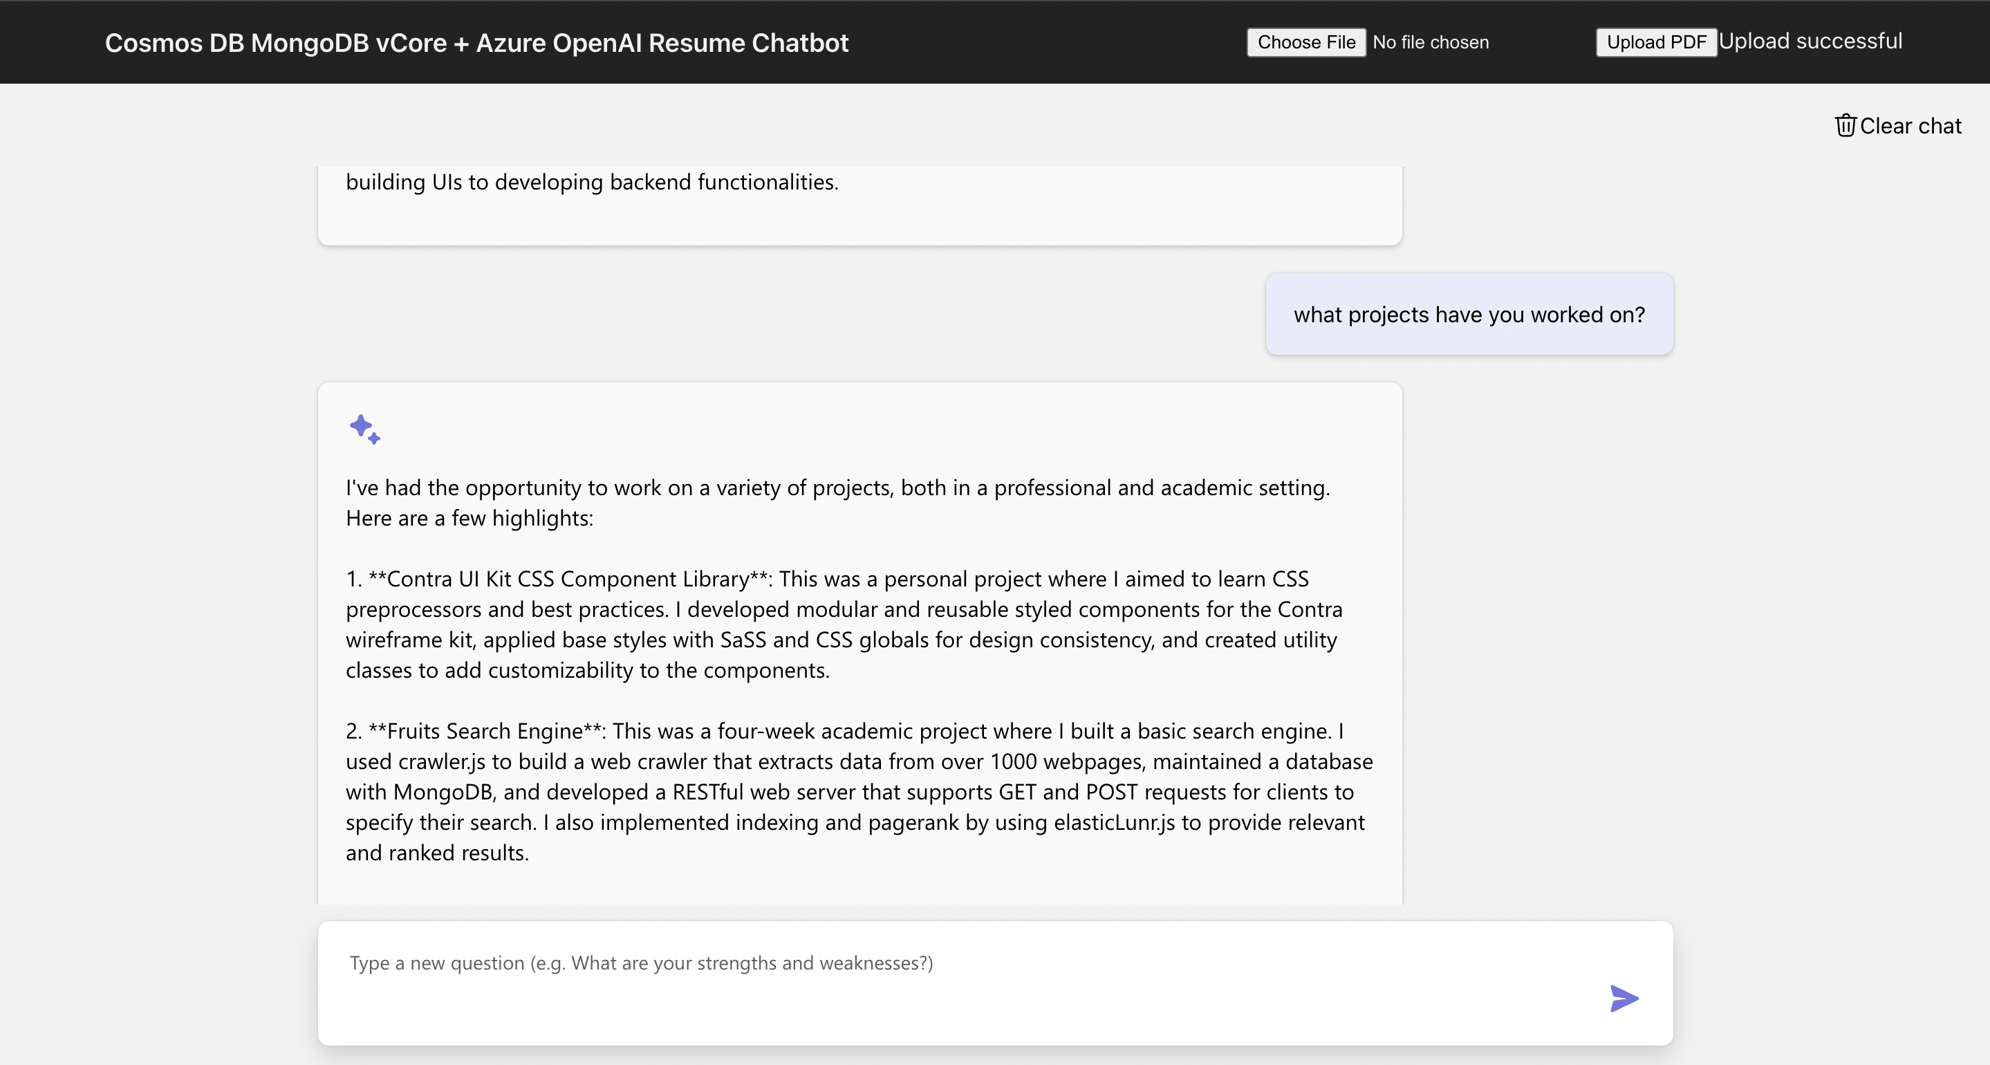The width and height of the screenshot is (1990, 1065).
Task: Click the purple sparkle AI icon
Action: [x=364, y=429]
